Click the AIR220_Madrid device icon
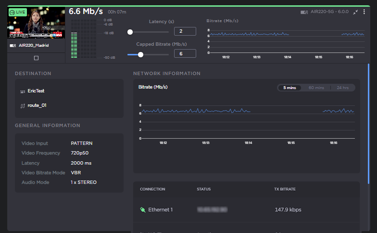This screenshot has height=233, width=377. point(13,46)
